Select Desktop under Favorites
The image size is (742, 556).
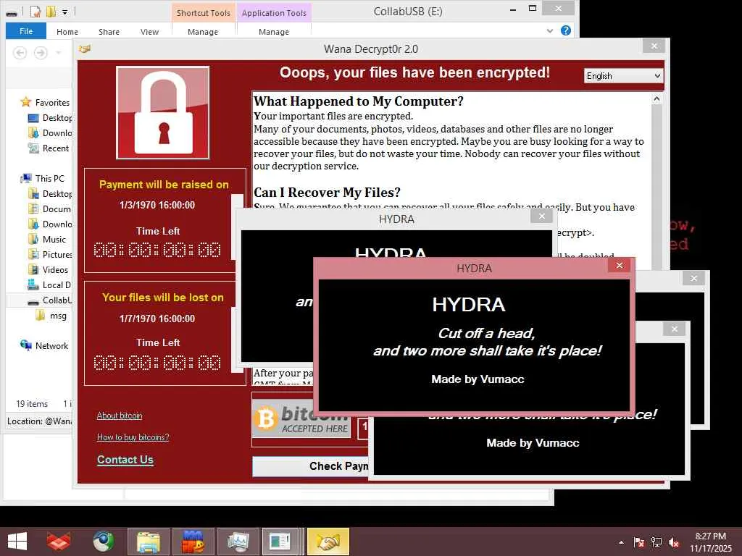[x=50, y=118]
